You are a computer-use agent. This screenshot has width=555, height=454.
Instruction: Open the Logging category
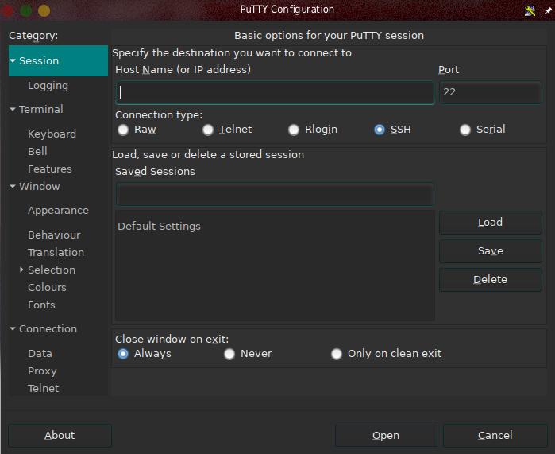pos(48,86)
